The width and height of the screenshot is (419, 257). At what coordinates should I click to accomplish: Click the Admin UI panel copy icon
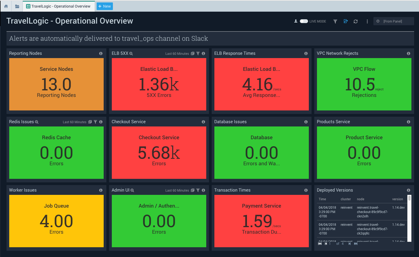(193, 190)
